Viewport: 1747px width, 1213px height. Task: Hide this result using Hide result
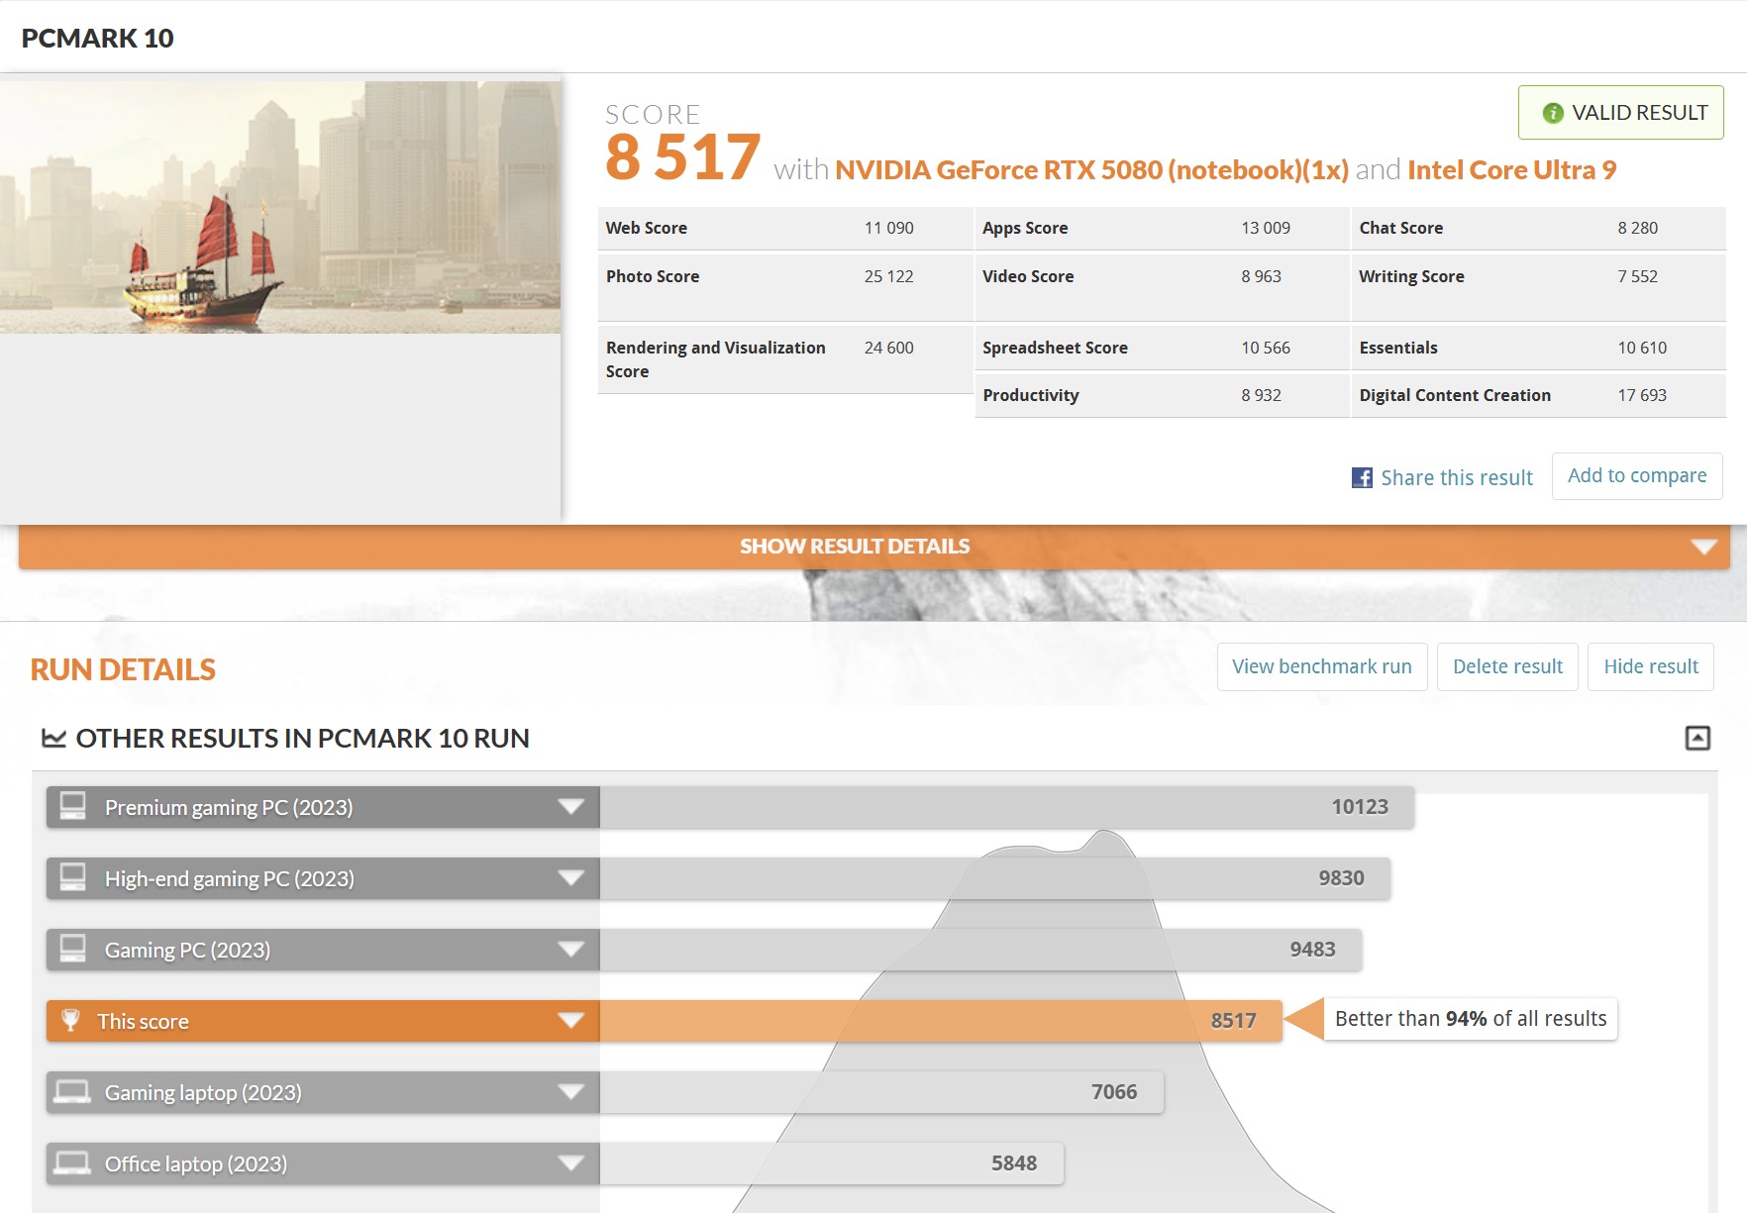[1650, 666]
